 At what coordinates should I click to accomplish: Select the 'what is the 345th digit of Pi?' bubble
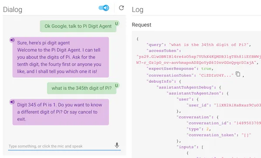[x=82, y=88]
